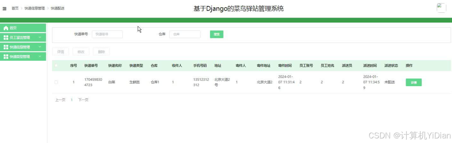The width and height of the screenshot is (452, 143).
Task: Click the 生鲜类 type cell
Action: (x=135, y=82)
